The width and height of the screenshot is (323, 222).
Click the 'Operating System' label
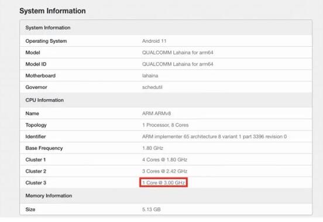pyautogui.click(x=46, y=41)
